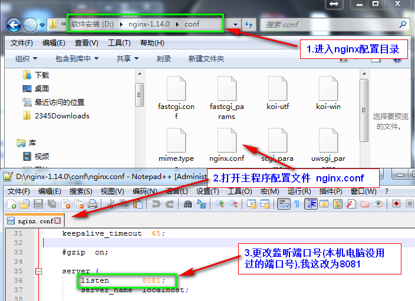Toggle the file monitoring eye icon
The width and height of the screenshot is (415, 301).
click(378, 204)
